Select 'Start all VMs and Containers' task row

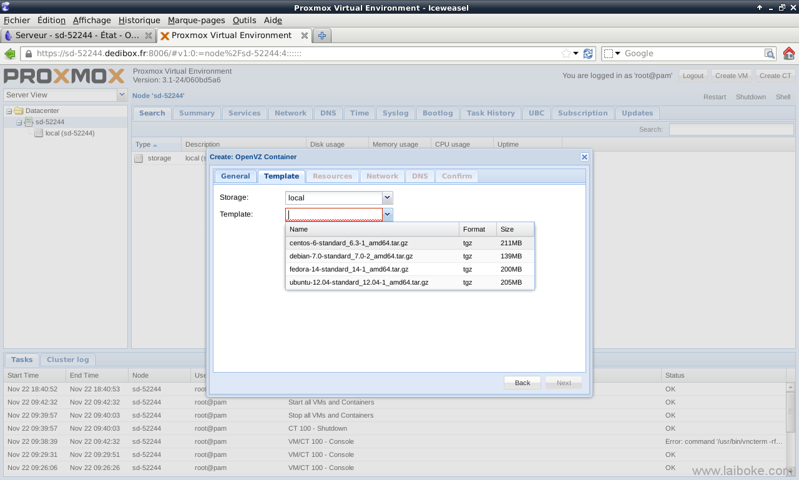[x=395, y=402]
